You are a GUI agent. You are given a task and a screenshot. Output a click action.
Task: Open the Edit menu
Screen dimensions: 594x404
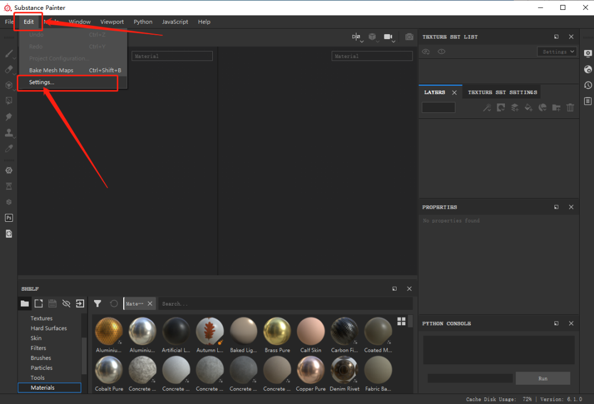[29, 21]
